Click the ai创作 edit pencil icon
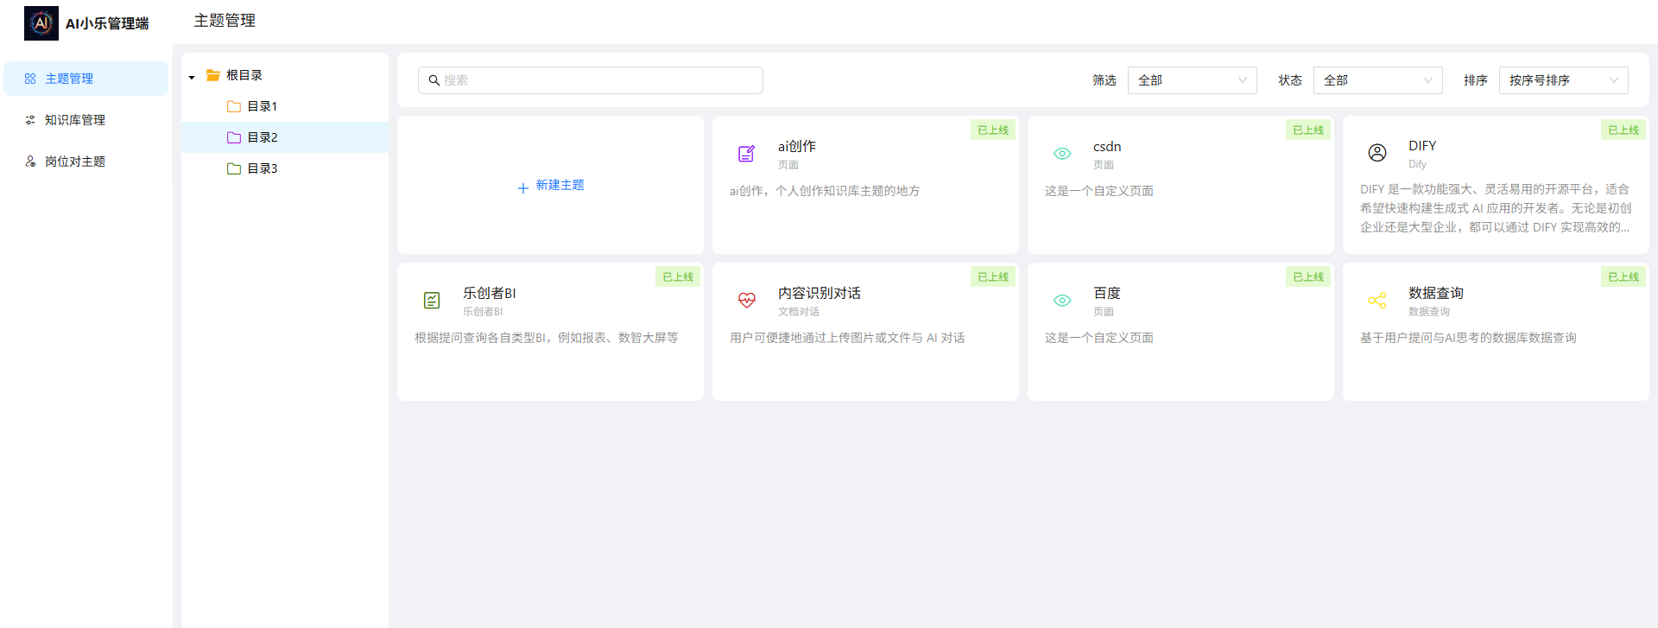 coord(746,154)
